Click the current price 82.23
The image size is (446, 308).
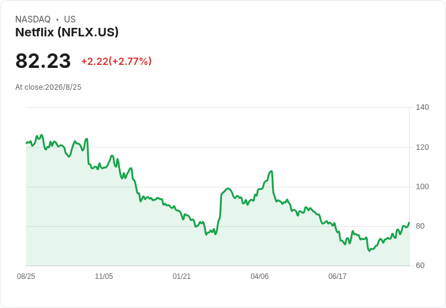(43, 61)
